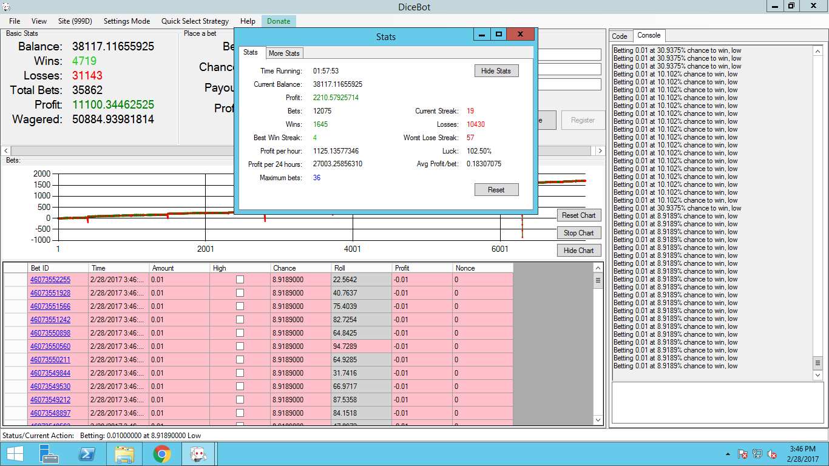Screen dimensions: 829x466
Task: Open bet ID 46073551928 link
Action: click(x=50, y=293)
